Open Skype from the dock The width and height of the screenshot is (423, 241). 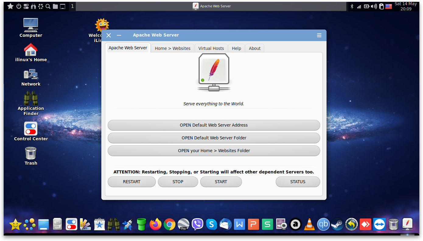point(211,225)
